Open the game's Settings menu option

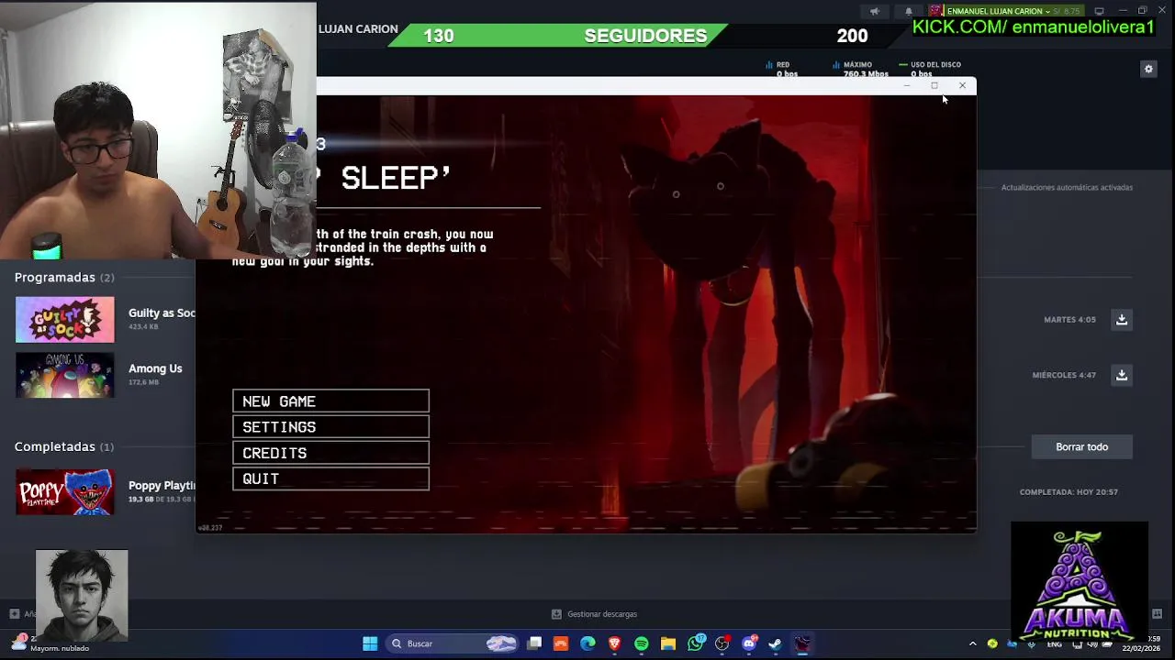pos(330,427)
